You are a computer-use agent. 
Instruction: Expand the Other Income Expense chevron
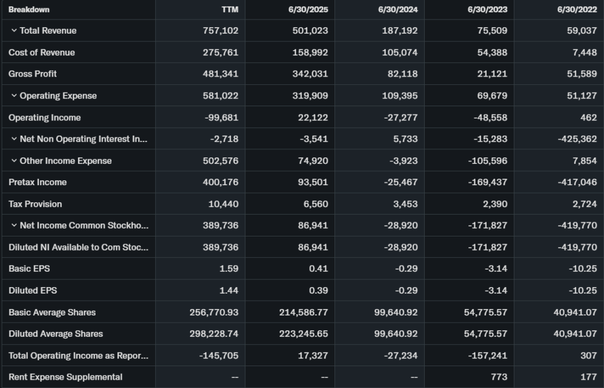14,161
